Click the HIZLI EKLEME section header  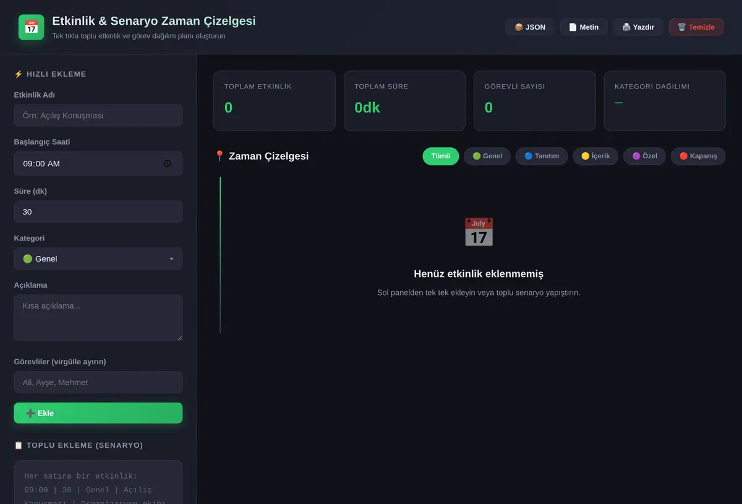point(50,74)
